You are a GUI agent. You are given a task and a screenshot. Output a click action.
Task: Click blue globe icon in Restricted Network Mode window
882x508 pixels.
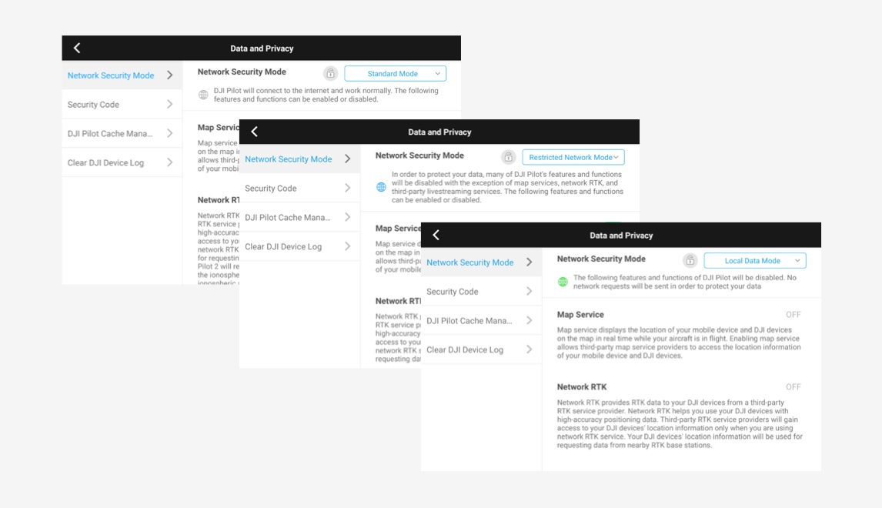coord(381,187)
